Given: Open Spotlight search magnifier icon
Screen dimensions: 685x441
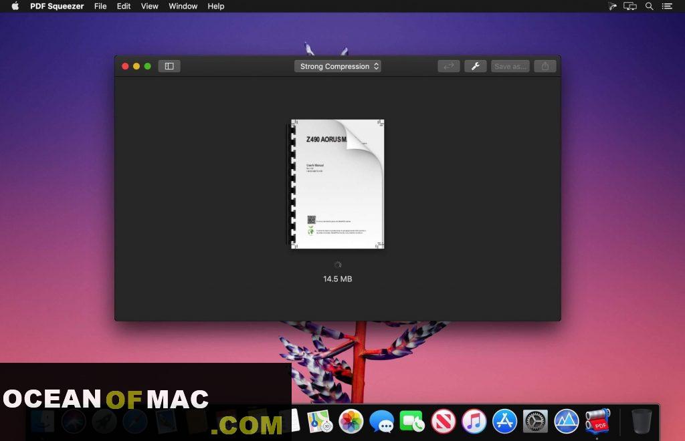Looking at the screenshot, I should (650, 6).
